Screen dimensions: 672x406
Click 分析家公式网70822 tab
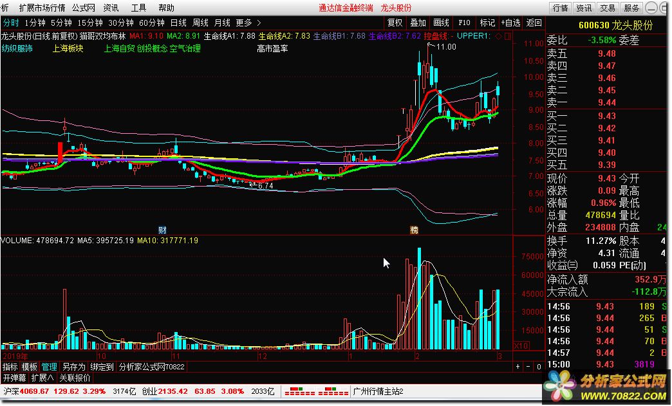pos(152,367)
